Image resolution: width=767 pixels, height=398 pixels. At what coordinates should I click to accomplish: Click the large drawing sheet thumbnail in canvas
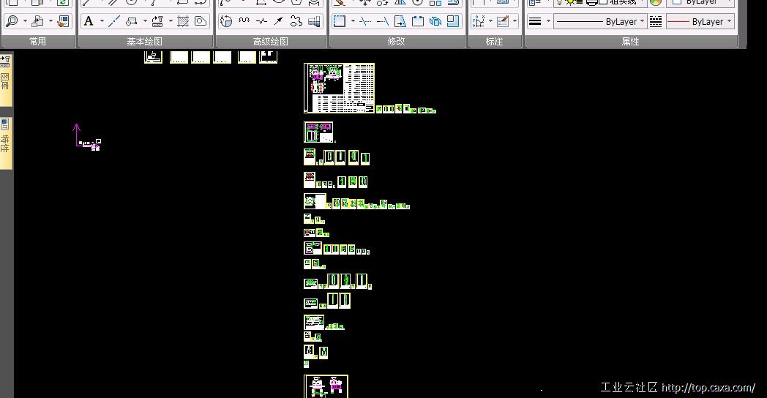tap(339, 88)
